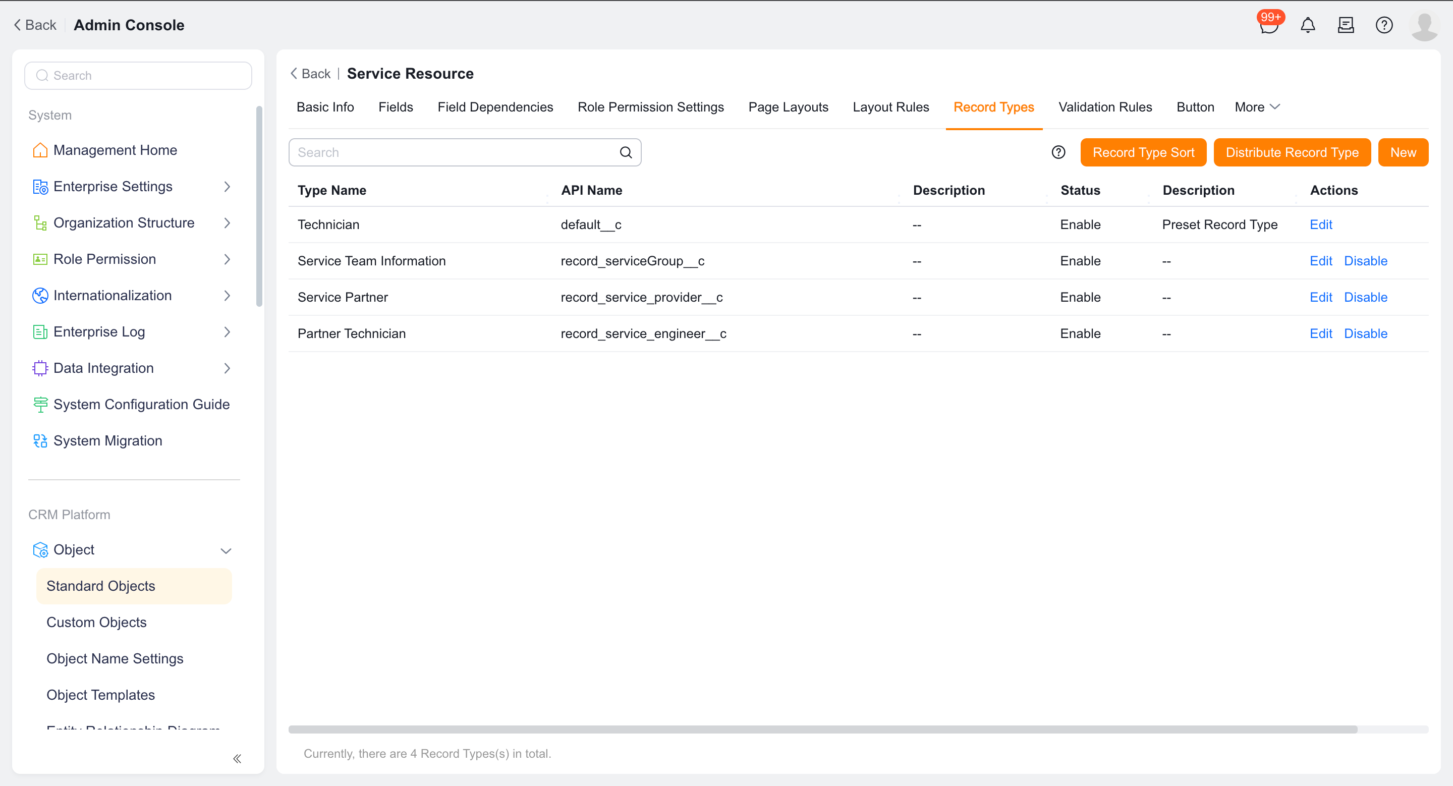Switch to the Basic Info tab
The image size is (1453, 786).
325,107
